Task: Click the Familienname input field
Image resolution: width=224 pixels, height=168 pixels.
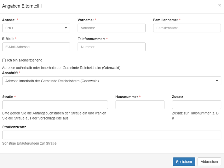Action: point(187,28)
